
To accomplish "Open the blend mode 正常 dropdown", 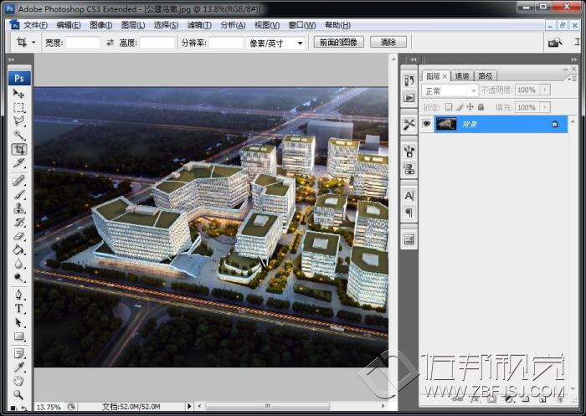I will point(450,90).
